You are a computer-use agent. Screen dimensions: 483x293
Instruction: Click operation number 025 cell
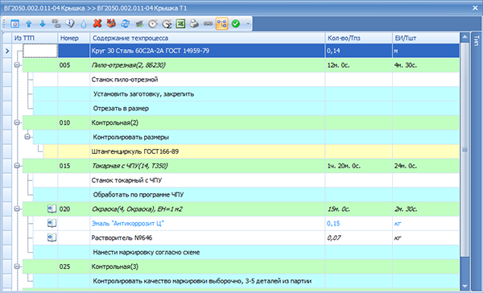pyautogui.click(x=73, y=266)
